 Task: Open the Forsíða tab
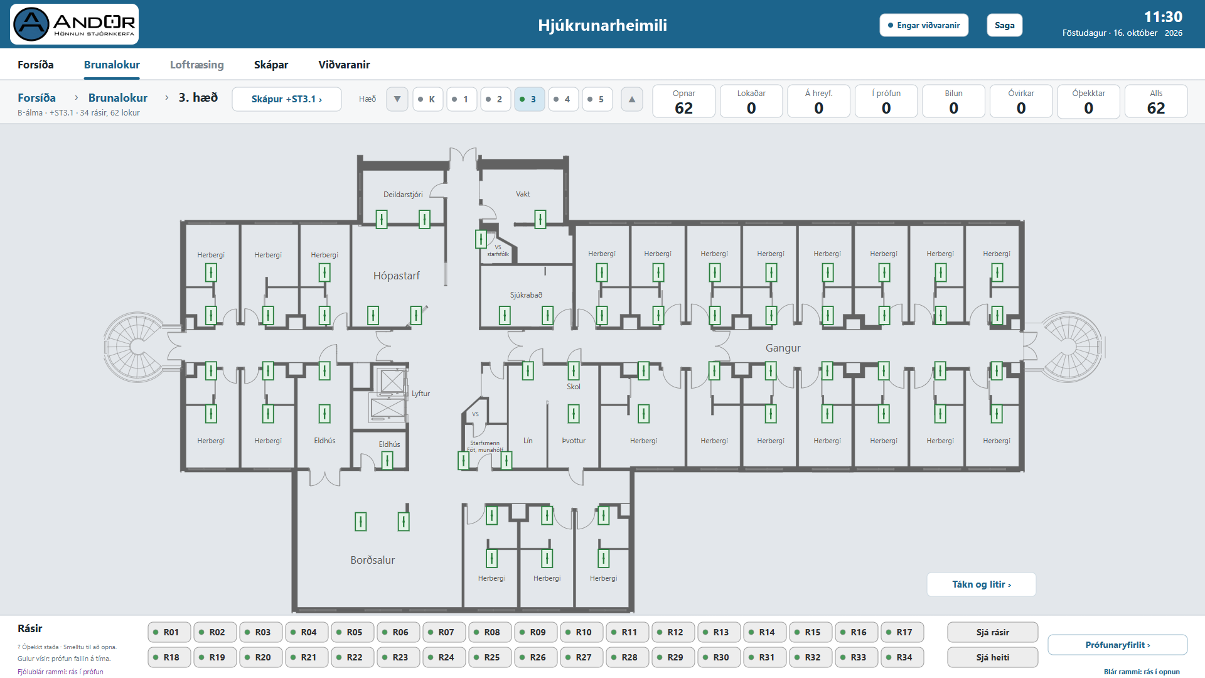pyautogui.click(x=36, y=65)
